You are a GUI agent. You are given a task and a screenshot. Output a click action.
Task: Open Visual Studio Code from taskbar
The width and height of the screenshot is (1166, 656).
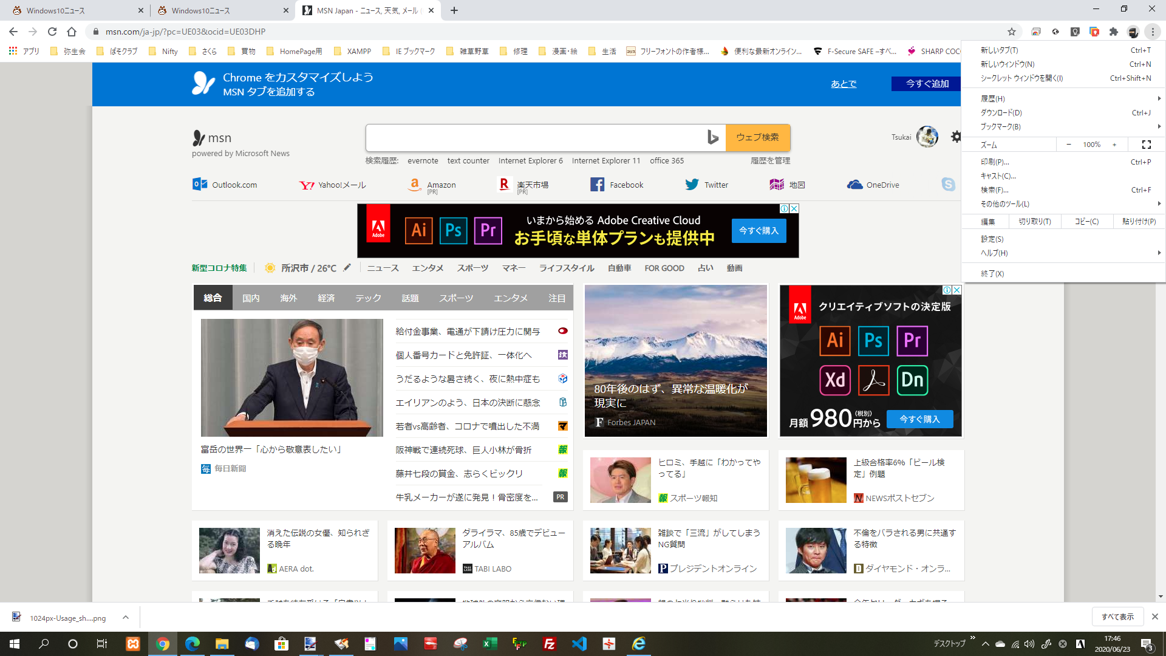[x=579, y=644]
